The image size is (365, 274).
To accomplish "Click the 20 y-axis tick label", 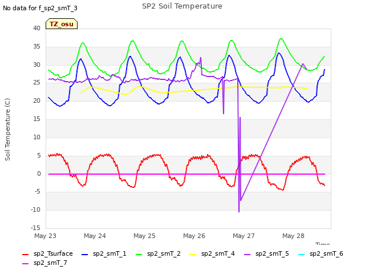I will 36,100.
